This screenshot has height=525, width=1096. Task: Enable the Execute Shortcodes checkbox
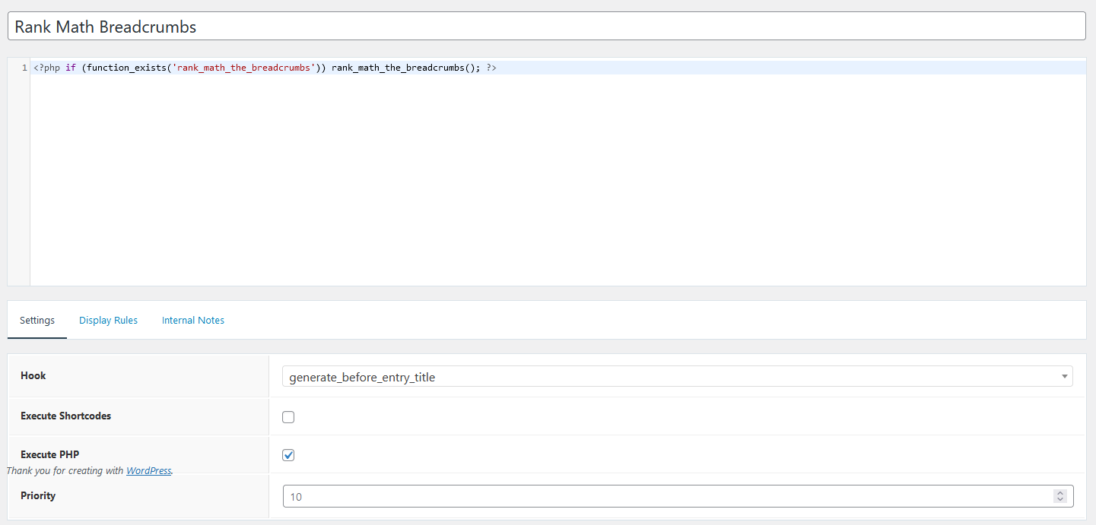[x=288, y=416]
